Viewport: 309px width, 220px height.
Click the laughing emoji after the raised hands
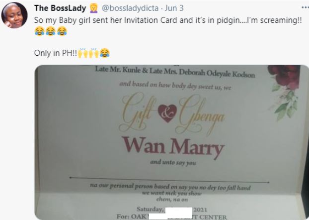[105, 53]
